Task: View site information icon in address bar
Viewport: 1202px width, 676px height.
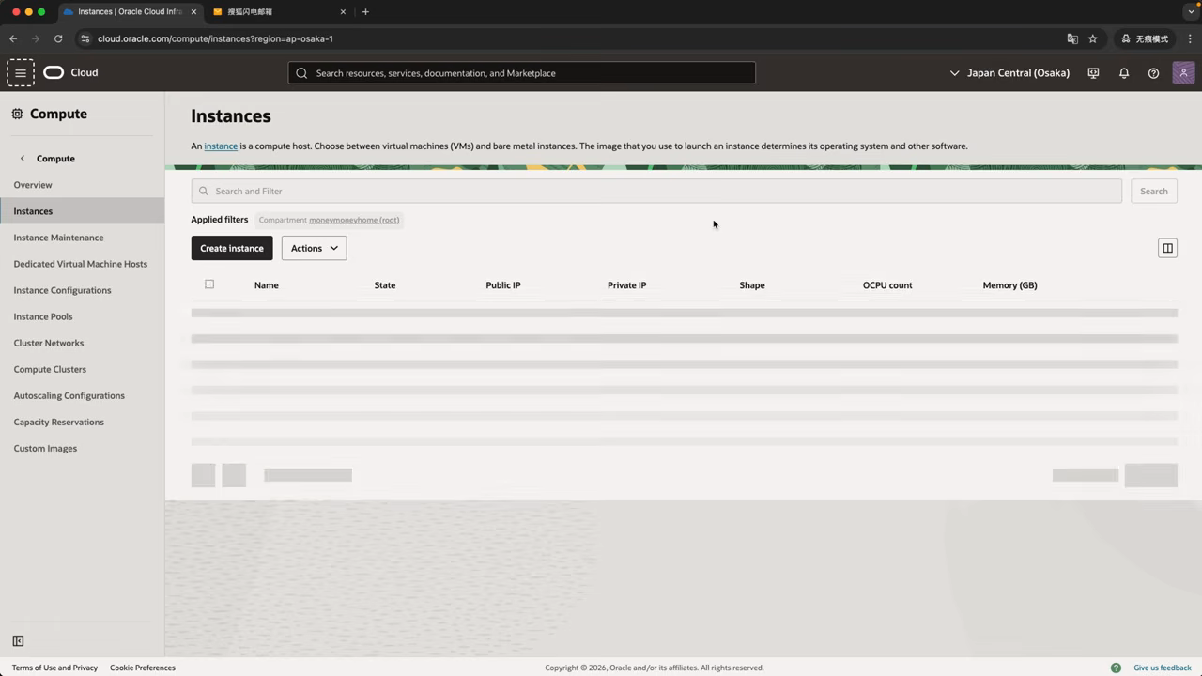Action: click(x=85, y=38)
